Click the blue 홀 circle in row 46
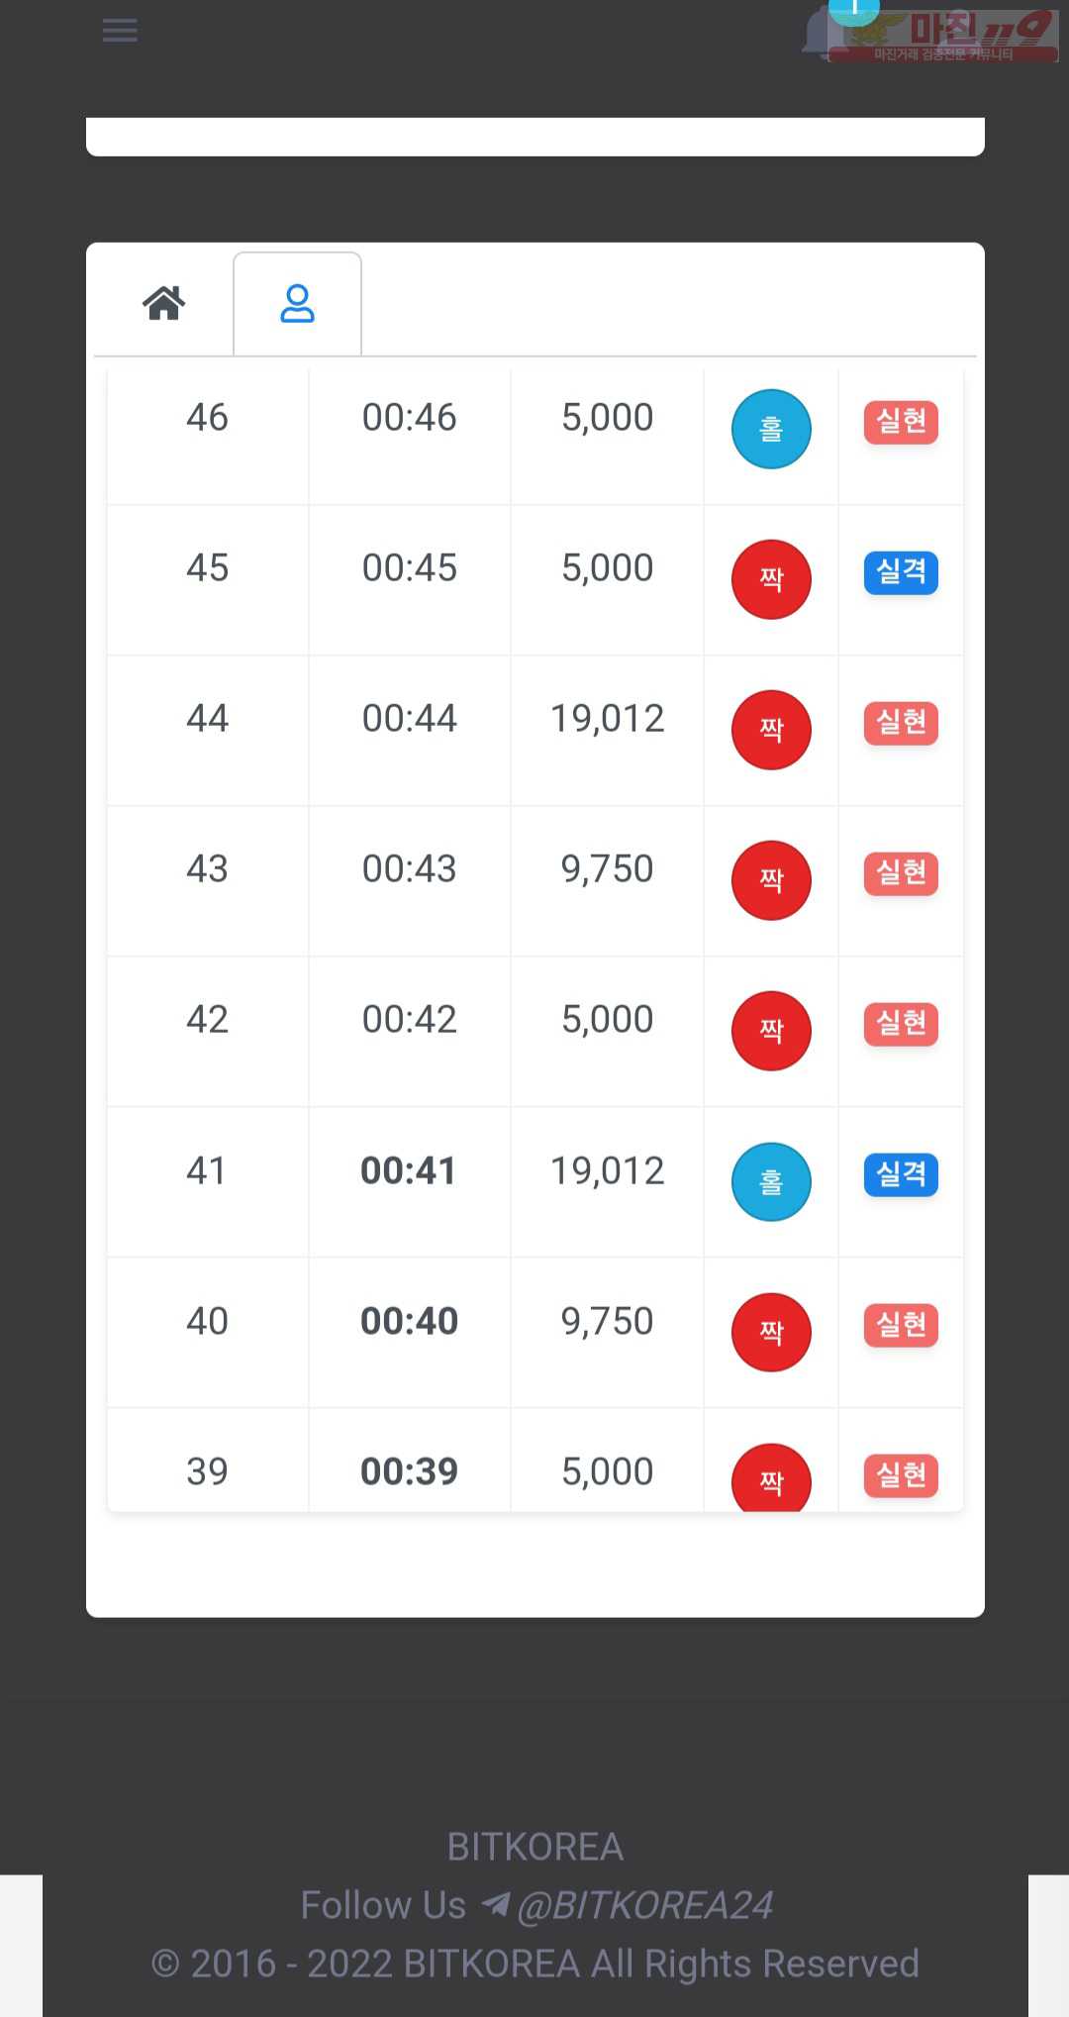This screenshot has width=1069, height=2017. coord(771,429)
